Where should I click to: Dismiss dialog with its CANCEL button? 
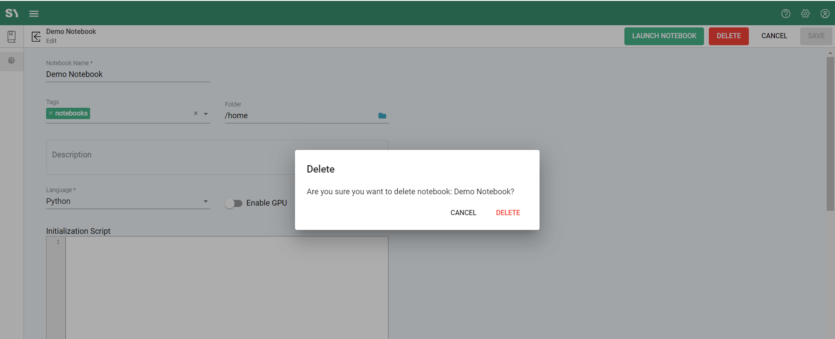click(x=463, y=213)
